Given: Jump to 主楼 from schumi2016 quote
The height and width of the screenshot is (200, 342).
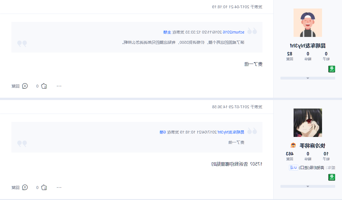Looking at the screenshot, I should pyautogui.click(x=167, y=32).
